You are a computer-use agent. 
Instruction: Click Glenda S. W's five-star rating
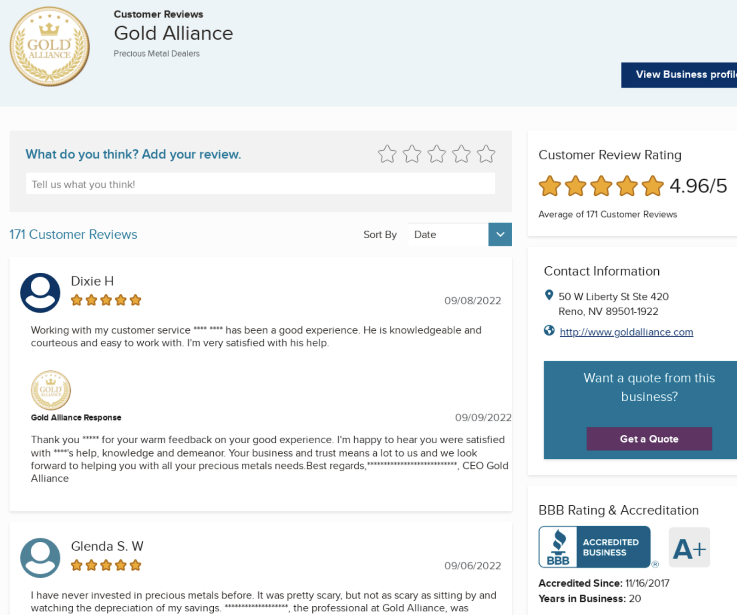pyautogui.click(x=106, y=565)
